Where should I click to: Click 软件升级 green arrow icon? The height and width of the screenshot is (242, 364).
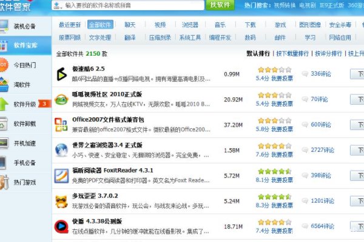(4, 104)
